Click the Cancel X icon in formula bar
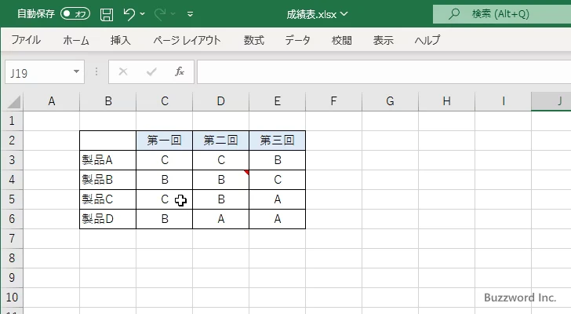Image resolution: width=571 pixels, height=314 pixels. [x=123, y=71]
